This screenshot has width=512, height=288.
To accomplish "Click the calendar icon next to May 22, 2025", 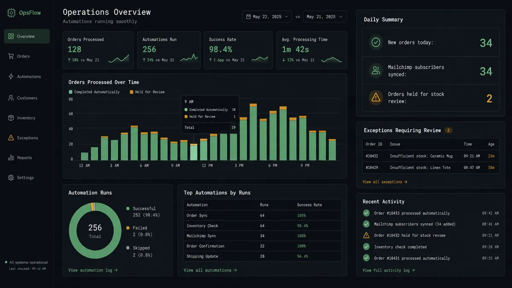I will (248, 17).
